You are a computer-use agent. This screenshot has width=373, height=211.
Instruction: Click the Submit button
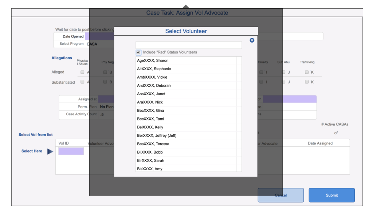click(331, 195)
